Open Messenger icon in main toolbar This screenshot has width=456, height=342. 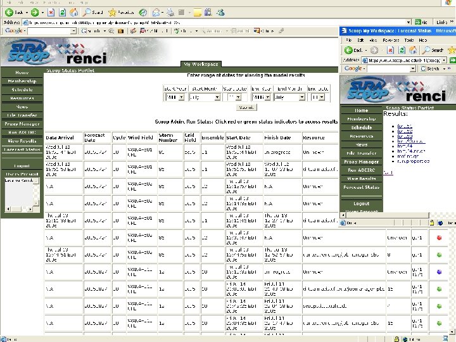point(220,12)
